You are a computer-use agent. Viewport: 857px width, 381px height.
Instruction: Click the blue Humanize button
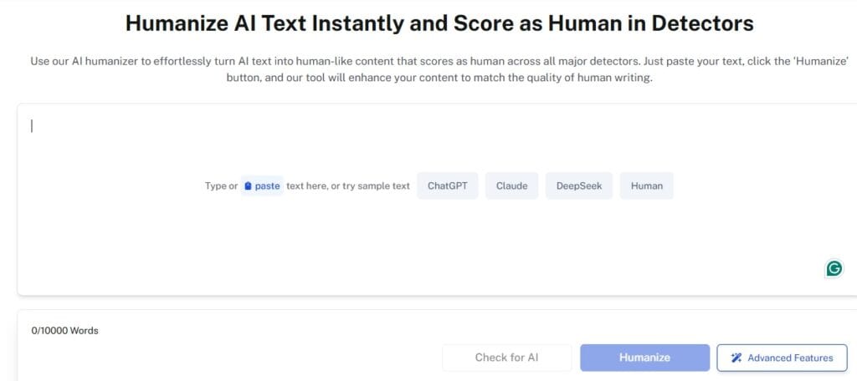click(x=645, y=358)
